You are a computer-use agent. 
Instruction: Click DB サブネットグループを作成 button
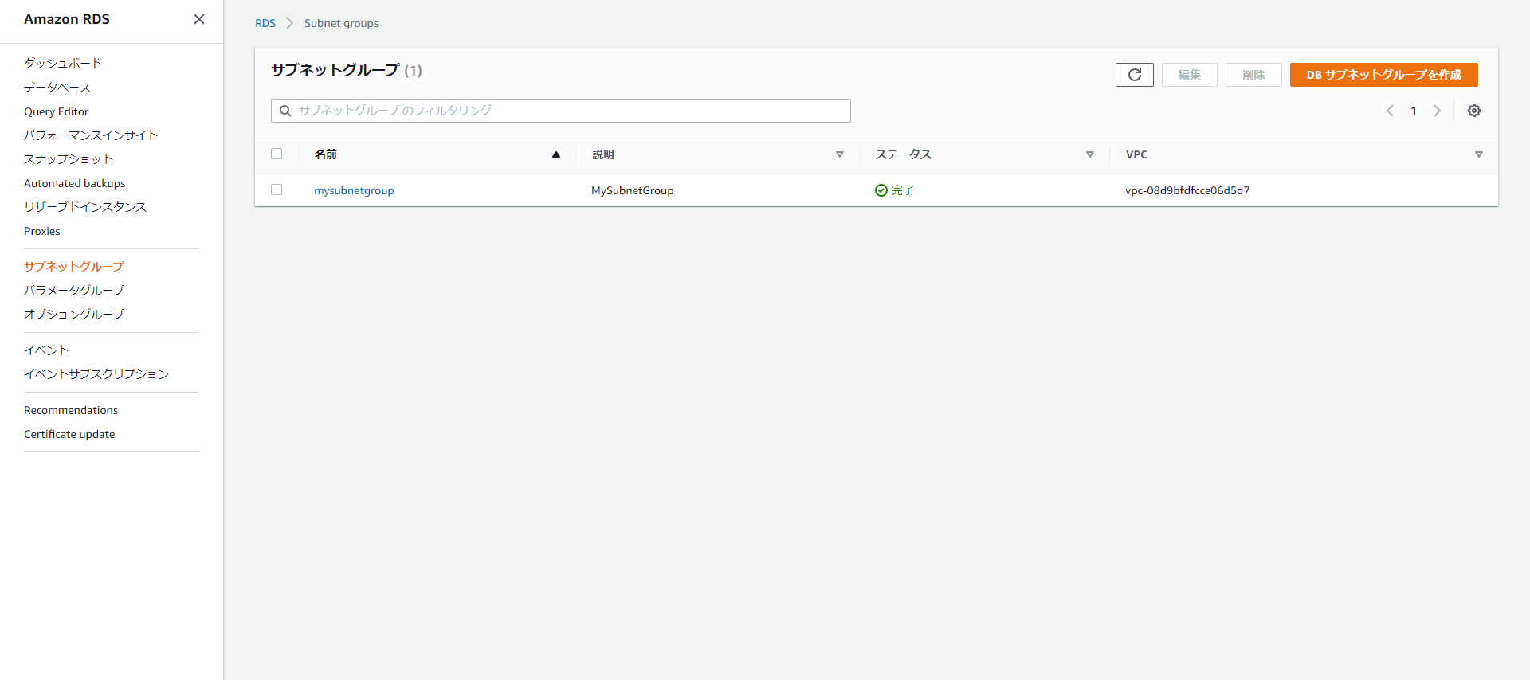(1384, 75)
